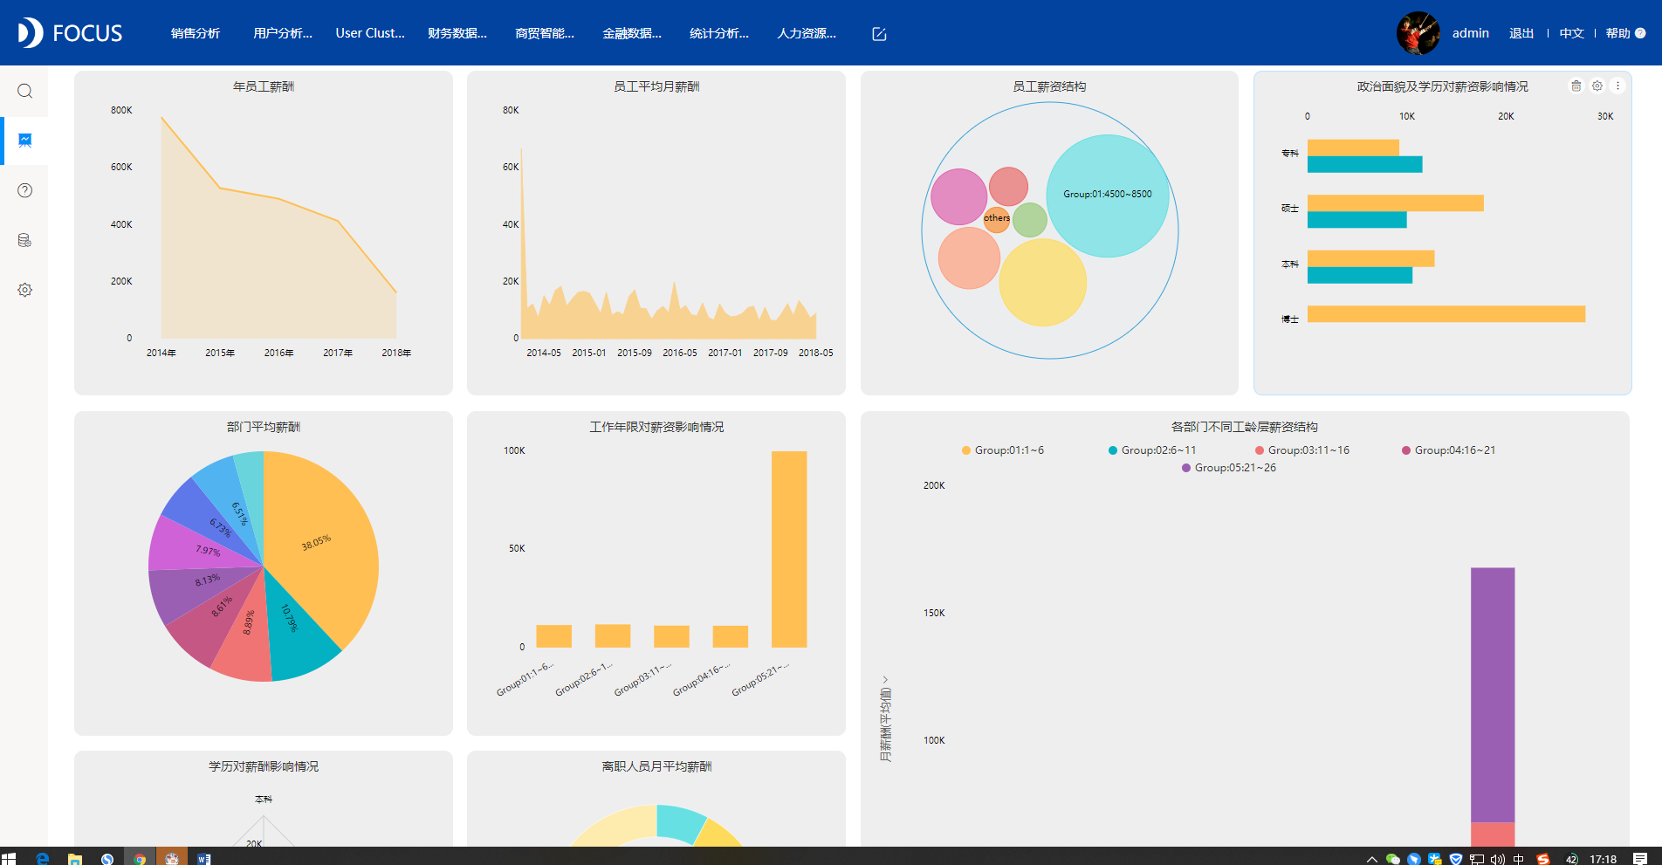Click the 帮助 question mark icon in the header
The image size is (1662, 865).
click(1640, 33)
